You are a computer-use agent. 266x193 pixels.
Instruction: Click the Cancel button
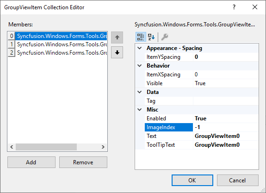(237, 180)
